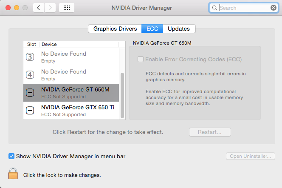Click the slot 4 icon
The height and width of the screenshot is (188, 282).
30,75
